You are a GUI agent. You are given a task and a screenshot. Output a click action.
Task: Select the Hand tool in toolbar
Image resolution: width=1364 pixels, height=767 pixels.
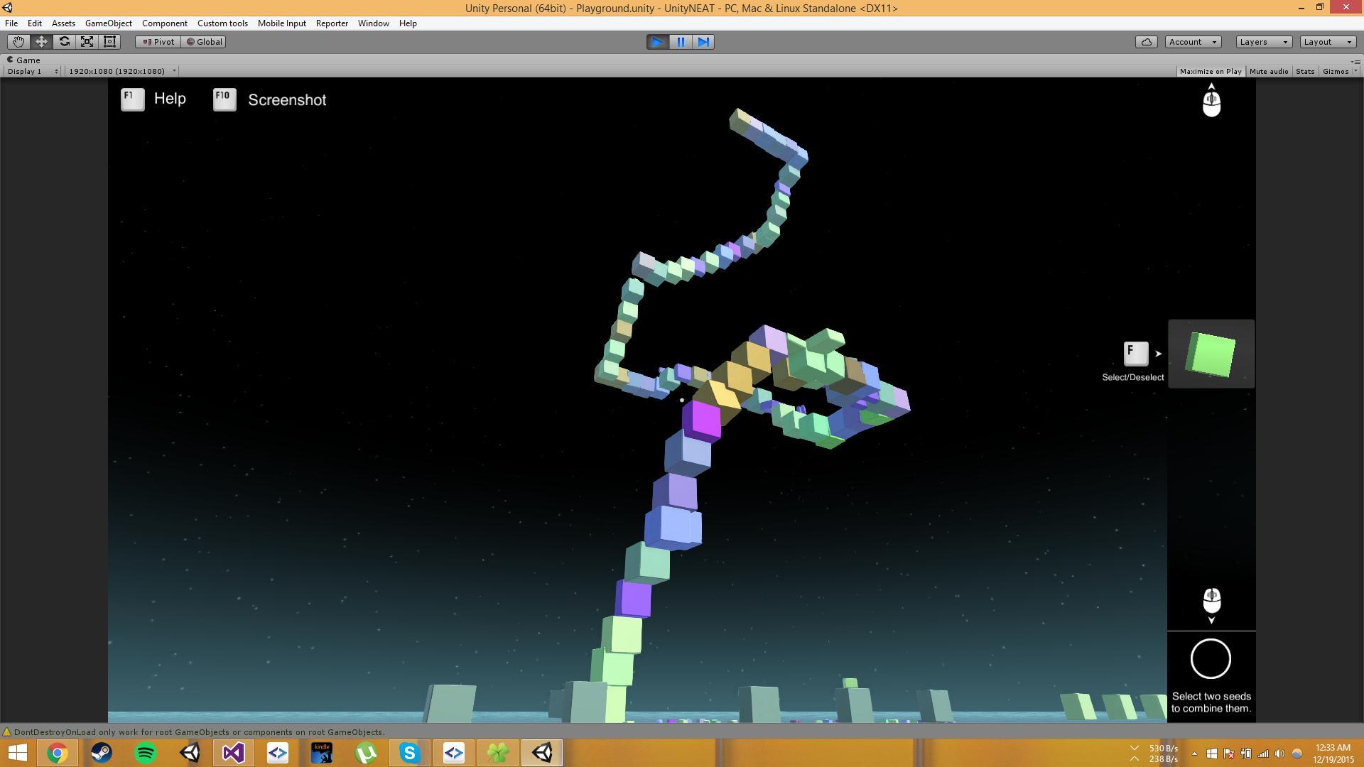click(x=18, y=42)
